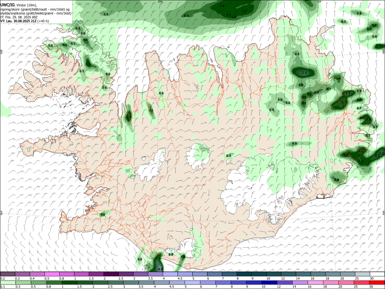385x289 pixels.
Task: Click the 4.0 precipitation value near the south coast
Action: click(160, 269)
